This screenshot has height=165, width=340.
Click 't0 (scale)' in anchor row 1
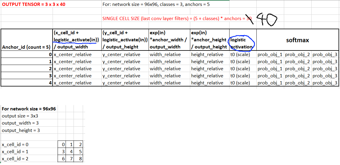[243, 62]
